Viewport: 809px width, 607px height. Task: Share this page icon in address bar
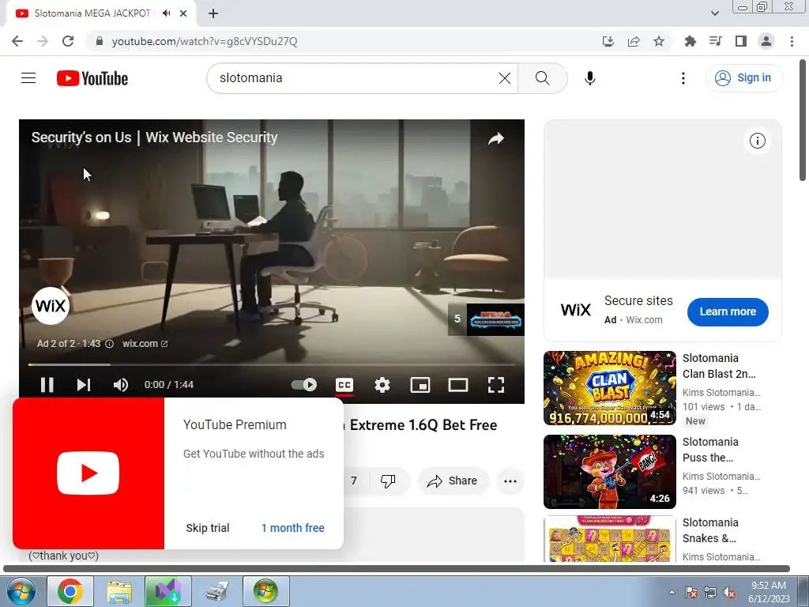coord(634,41)
